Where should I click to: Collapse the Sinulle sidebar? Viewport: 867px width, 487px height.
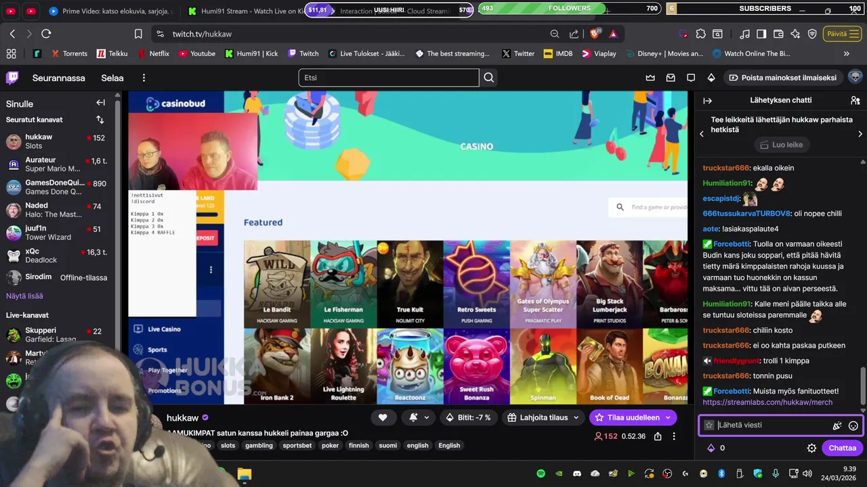coord(100,103)
